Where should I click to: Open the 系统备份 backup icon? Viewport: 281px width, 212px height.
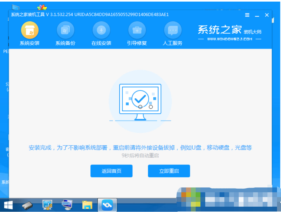(x=65, y=30)
